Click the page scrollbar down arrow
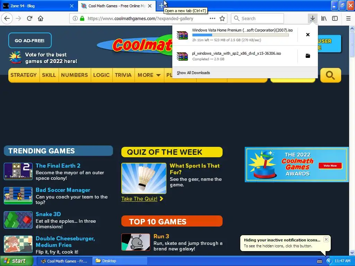Viewport: 355px width, 266px height. (352, 252)
